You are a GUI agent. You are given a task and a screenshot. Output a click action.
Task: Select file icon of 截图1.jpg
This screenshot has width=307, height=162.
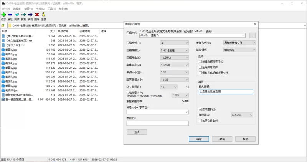click(3, 50)
